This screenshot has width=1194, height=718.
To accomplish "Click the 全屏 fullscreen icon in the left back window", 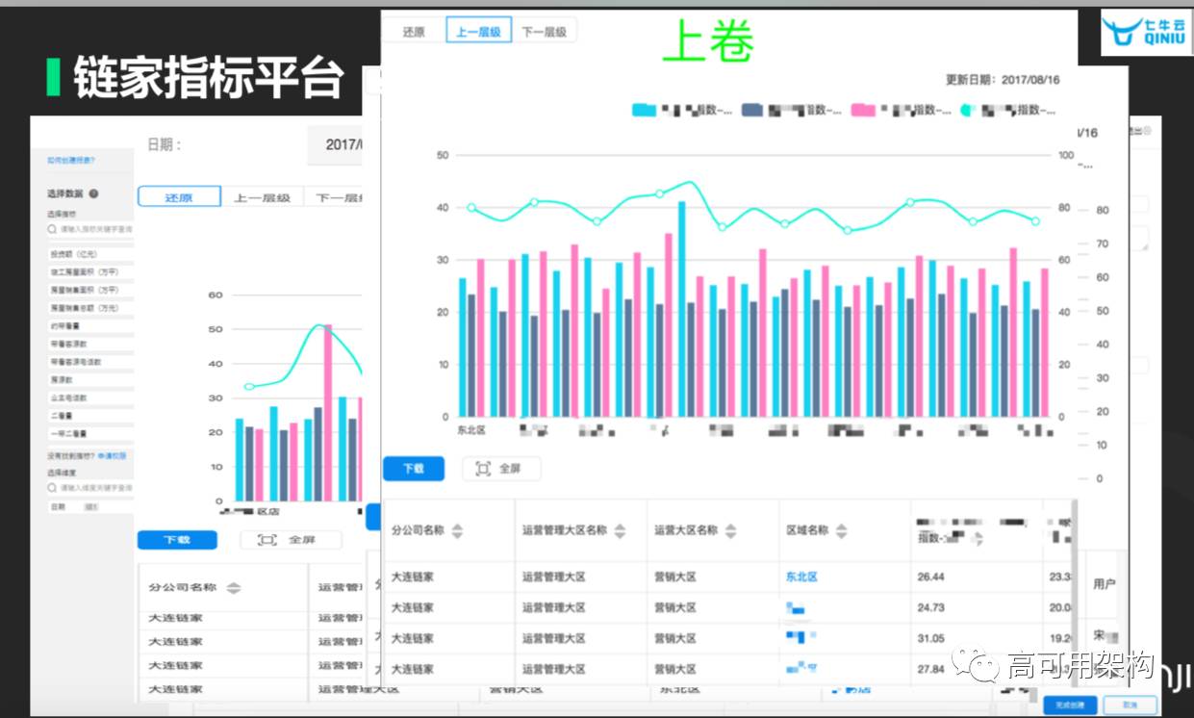I will click(267, 540).
